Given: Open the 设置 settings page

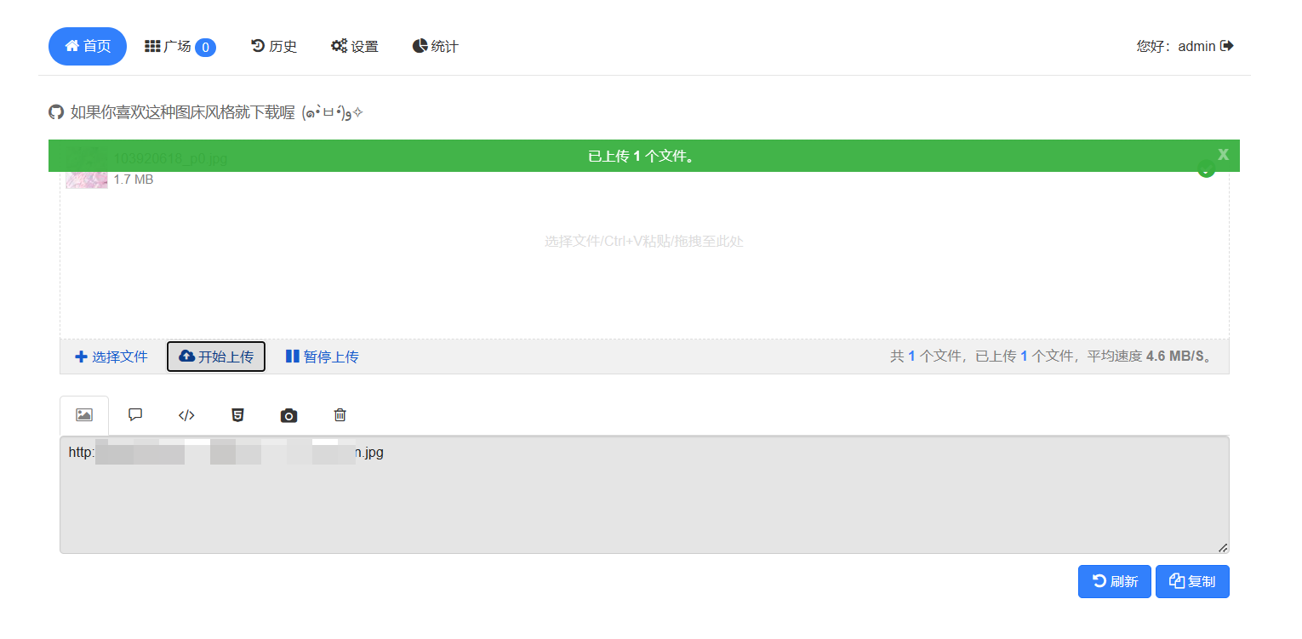Looking at the screenshot, I should coord(355,47).
